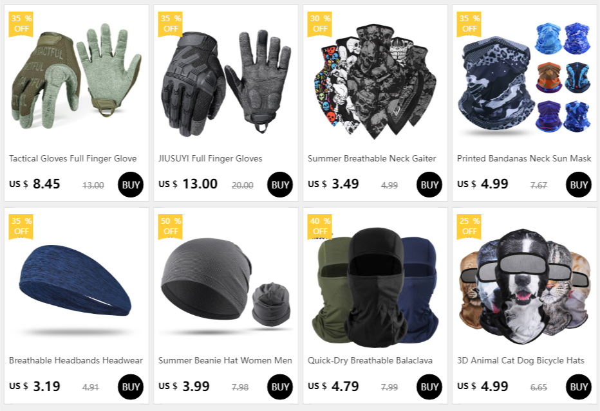Click BUY button for Tactical Gloves
This screenshot has height=411, width=600.
click(131, 185)
